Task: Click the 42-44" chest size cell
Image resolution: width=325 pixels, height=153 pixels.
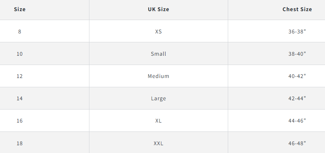Action: [x=297, y=98]
